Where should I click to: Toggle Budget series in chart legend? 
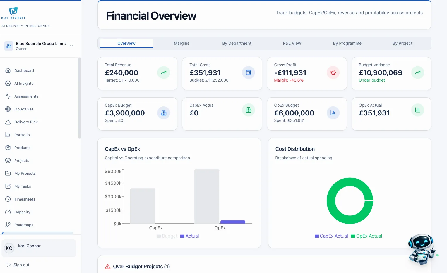(167, 236)
